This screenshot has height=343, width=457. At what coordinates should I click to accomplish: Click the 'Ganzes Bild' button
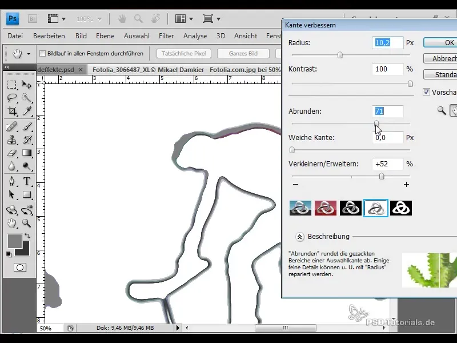point(243,54)
